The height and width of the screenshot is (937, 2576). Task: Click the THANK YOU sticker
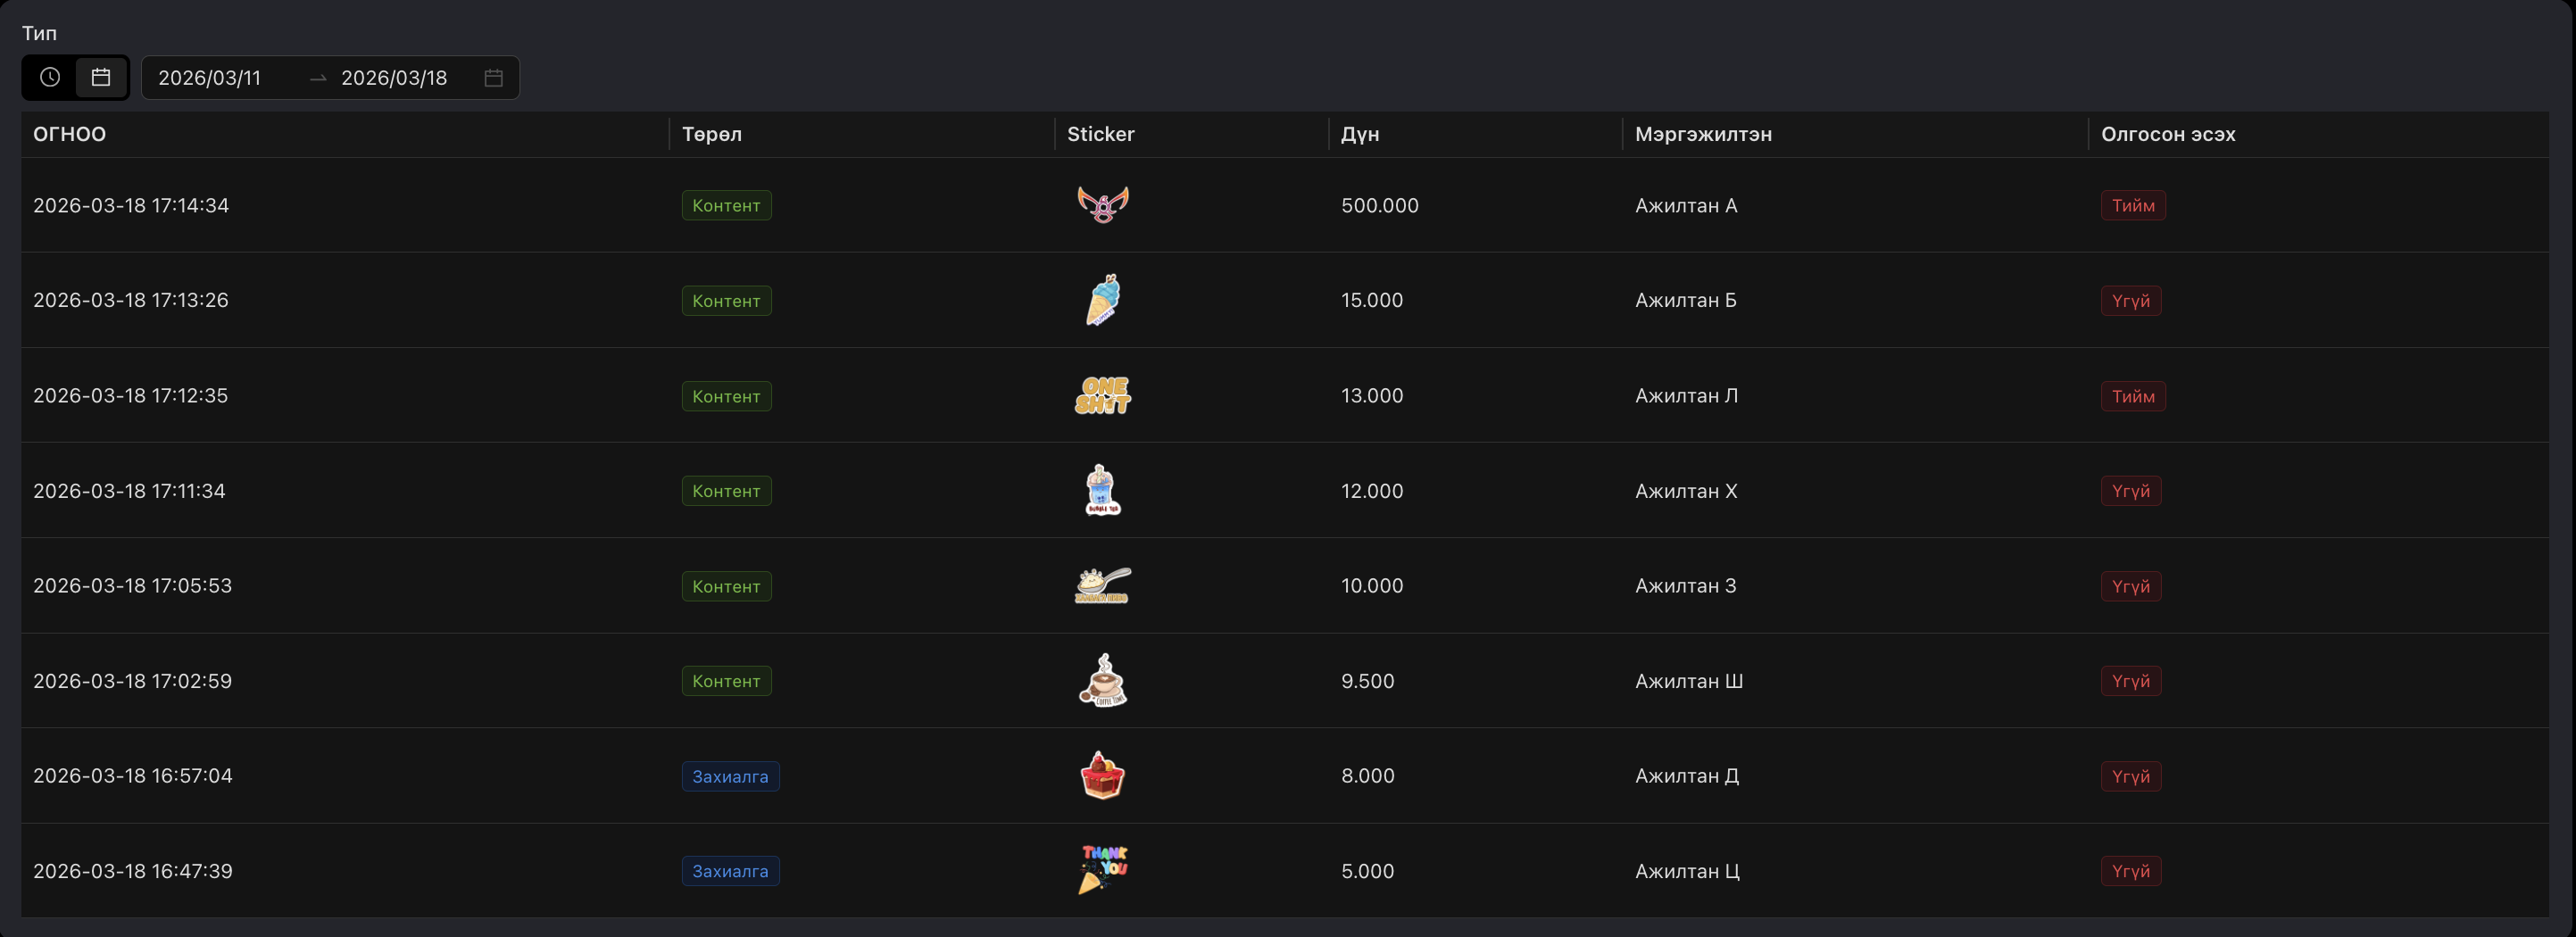(1102, 870)
